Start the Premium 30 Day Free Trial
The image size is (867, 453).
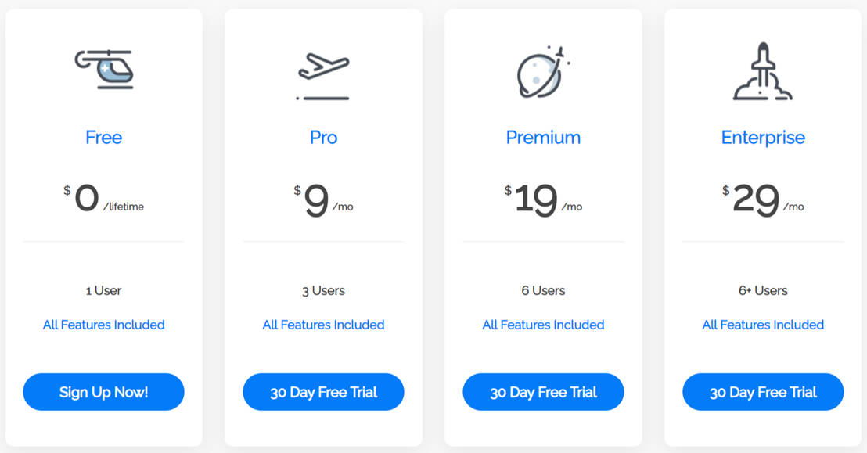click(543, 392)
